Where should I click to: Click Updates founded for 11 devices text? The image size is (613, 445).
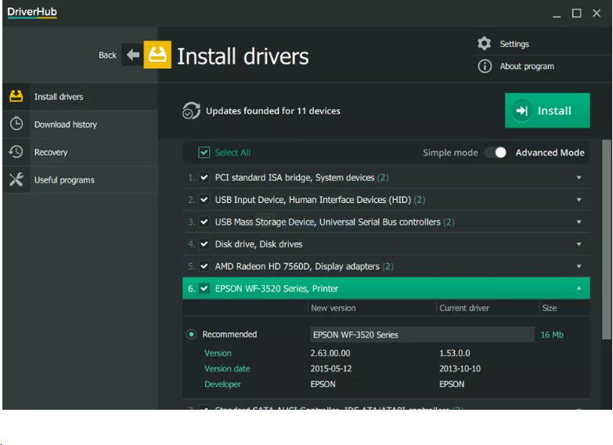pos(273,110)
